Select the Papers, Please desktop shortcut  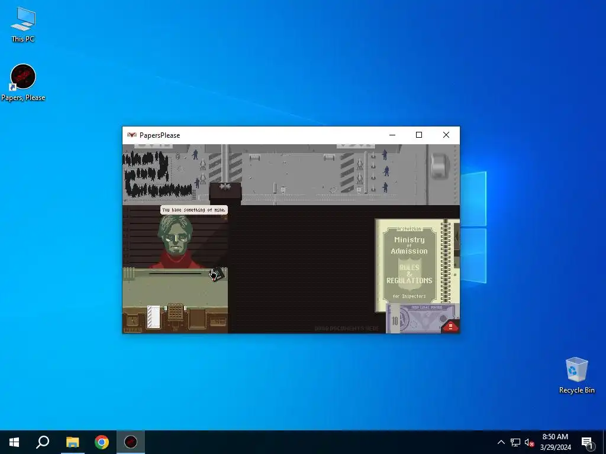pyautogui.click(x=23, y=83)
